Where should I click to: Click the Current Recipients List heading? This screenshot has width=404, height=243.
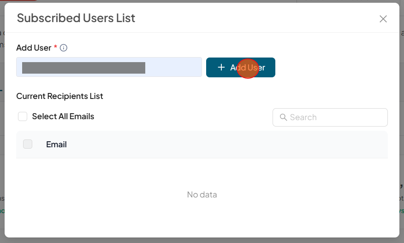click(59, 96)
